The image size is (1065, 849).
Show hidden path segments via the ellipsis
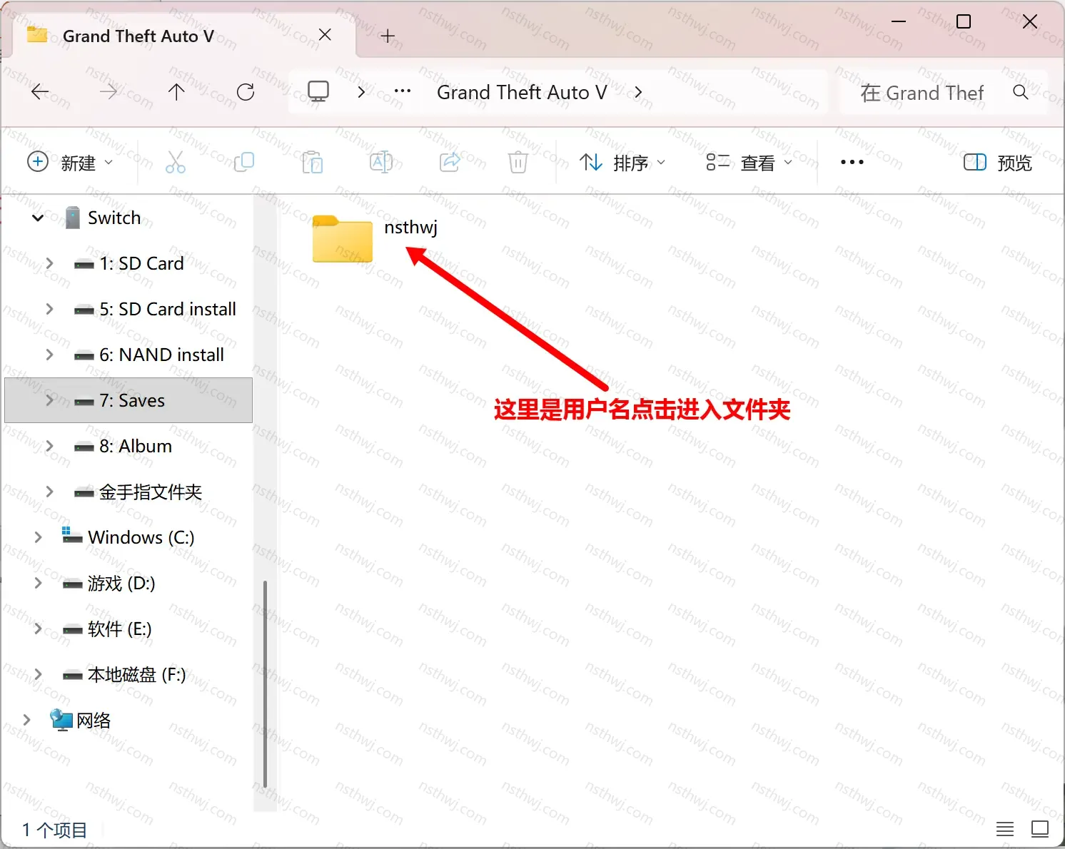[403, 91]
